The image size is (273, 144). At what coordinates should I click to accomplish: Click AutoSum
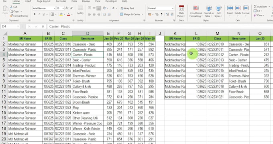tap(260, 6)
